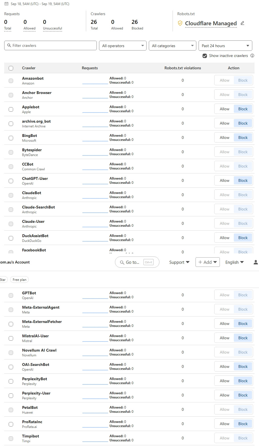
Task: Tick the DuckAssistBot row checkbox
Action: (11, 238)
